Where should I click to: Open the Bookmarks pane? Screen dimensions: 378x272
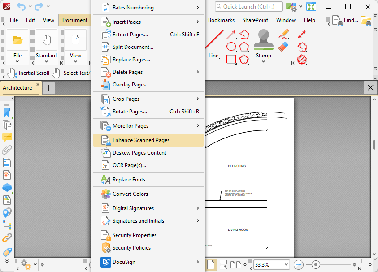[x=7, y=112]
